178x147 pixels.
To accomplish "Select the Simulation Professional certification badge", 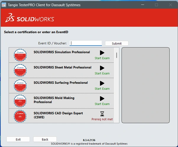I will (x=22, y=55).
